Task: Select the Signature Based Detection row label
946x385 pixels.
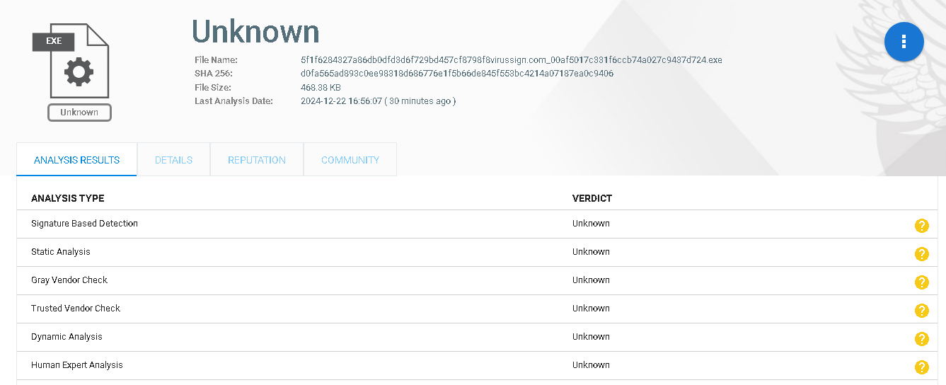Action: (84, 224)
